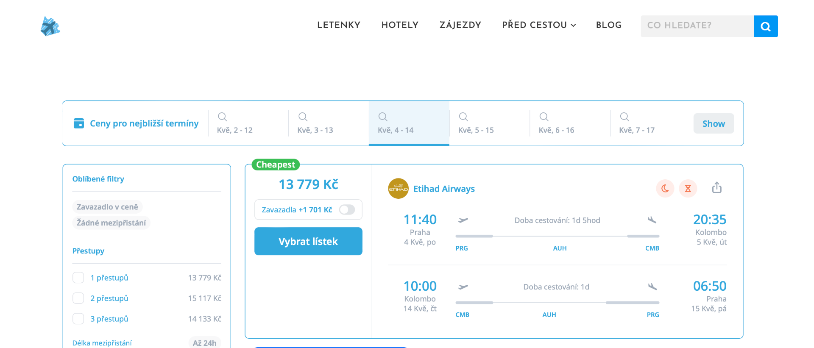Click the magnifier icon for Kvě, 2 - 12
This screenshot has width=814, height=348.
click(222, 117)
